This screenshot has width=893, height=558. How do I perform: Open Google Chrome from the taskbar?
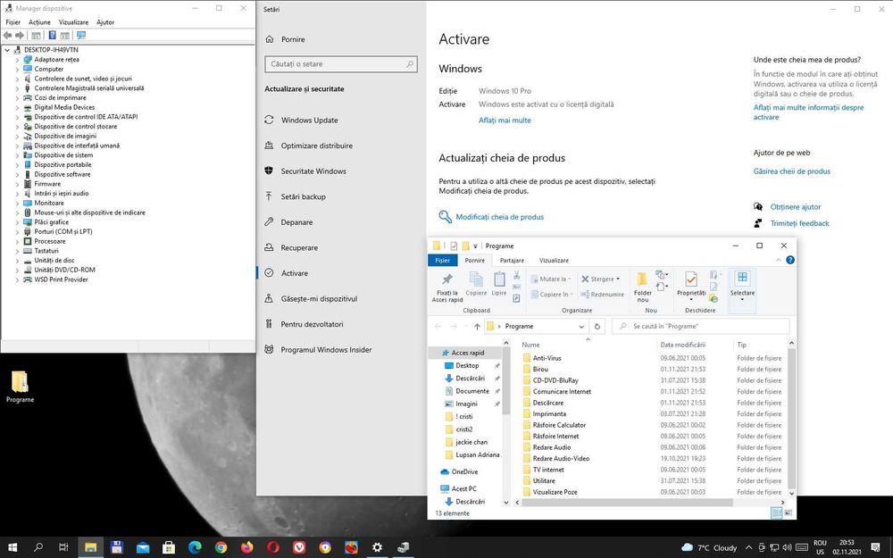[x=221, y=547]
